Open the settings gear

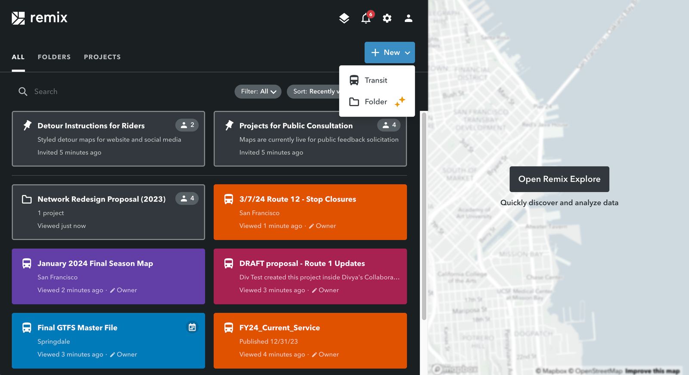click(387, 18)
